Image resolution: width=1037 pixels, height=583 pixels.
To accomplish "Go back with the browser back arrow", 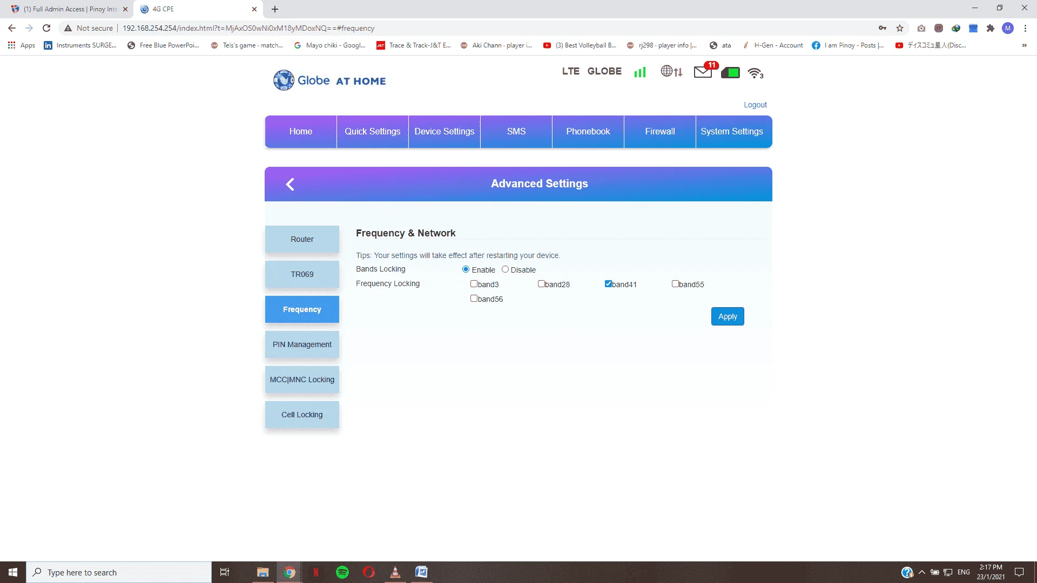I will 12,28.
